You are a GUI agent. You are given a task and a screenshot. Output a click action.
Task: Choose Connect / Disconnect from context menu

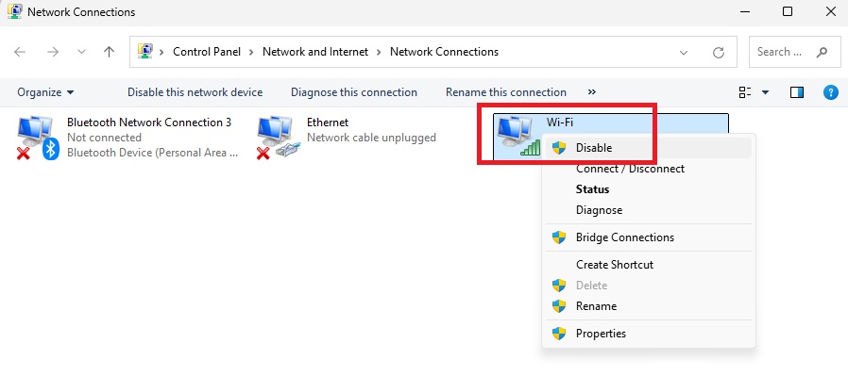[648, 169]
